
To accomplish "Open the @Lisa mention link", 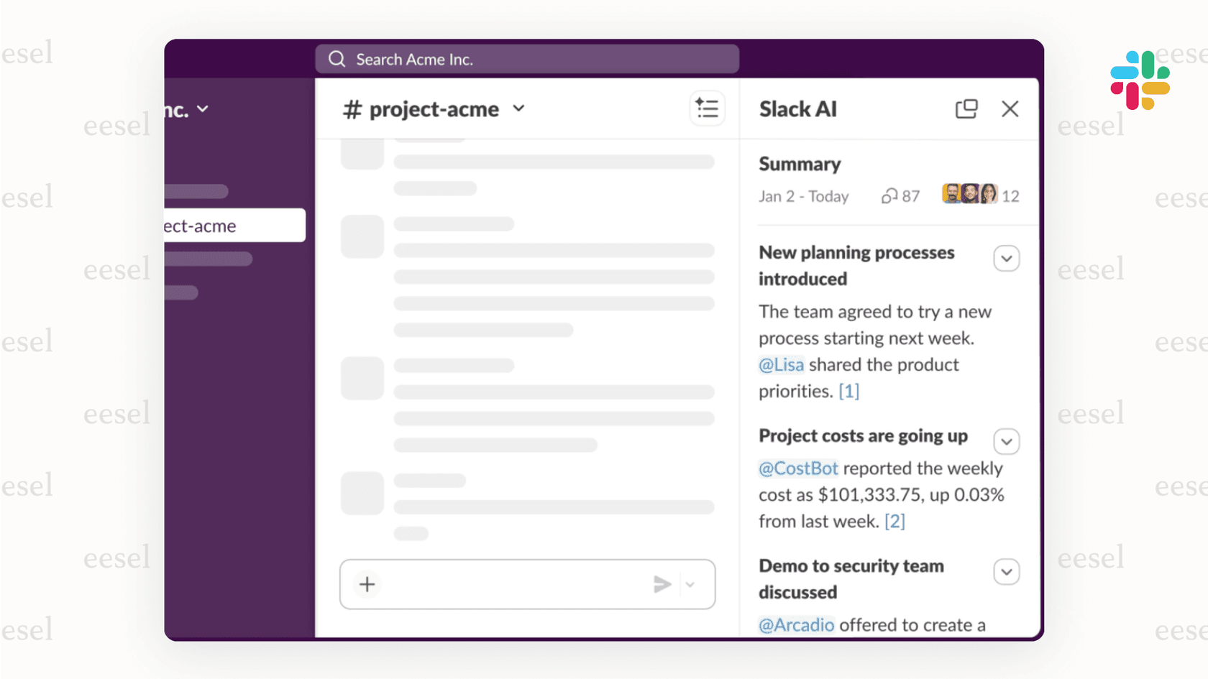I will [781, 364].
